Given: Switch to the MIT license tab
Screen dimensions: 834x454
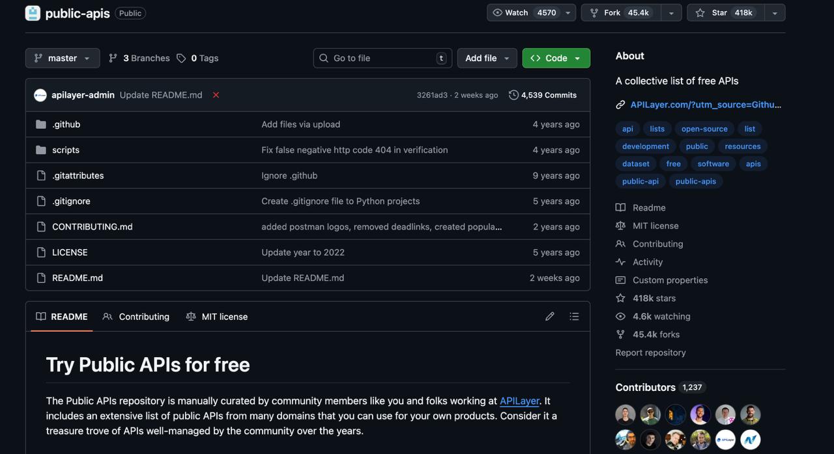Looking at the screenshot, I should pyautogui.click(x=217, y=317).
